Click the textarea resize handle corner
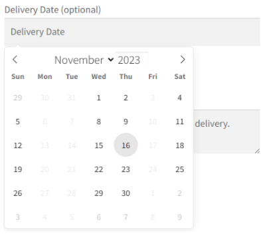This screenshot has width=267, height=239. pyautogui.click(x=257, y=151)
